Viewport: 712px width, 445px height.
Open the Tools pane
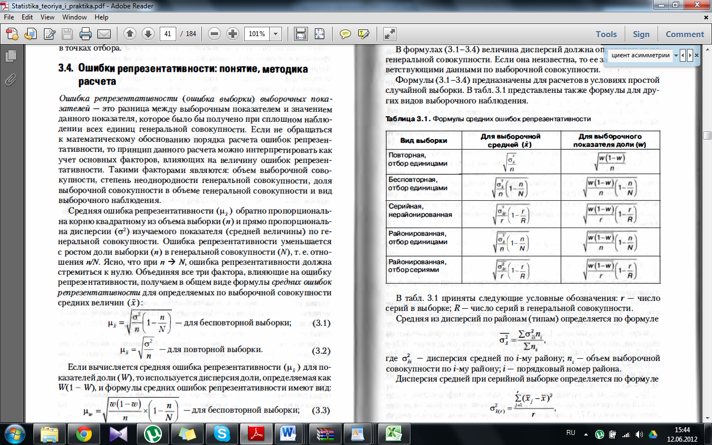click(606, 34)
